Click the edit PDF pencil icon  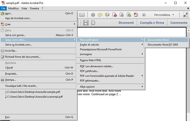(x=136, y=15)
